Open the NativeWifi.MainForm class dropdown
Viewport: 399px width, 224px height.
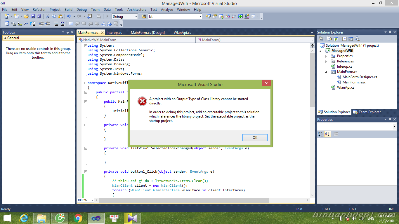pos(194,40)
